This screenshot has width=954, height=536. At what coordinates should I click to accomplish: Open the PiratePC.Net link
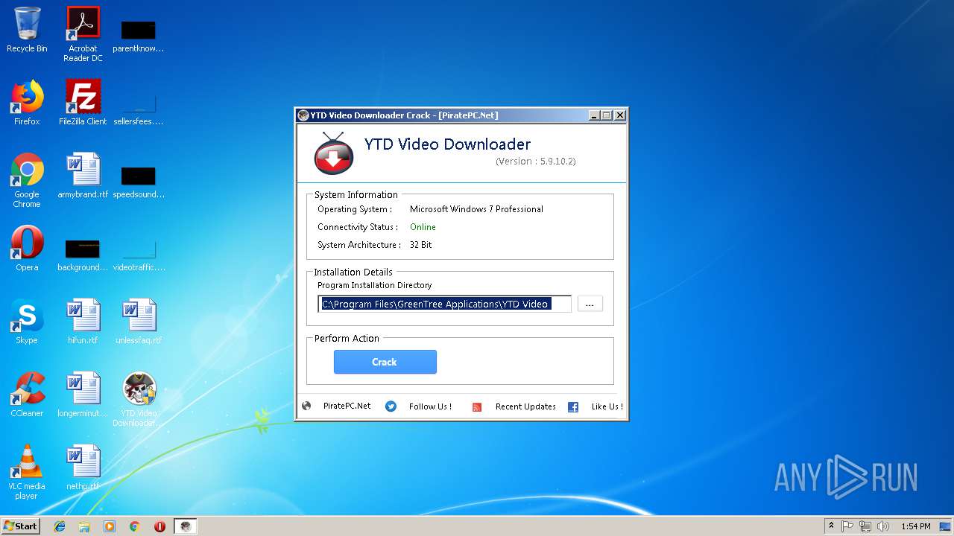point(347,406)
